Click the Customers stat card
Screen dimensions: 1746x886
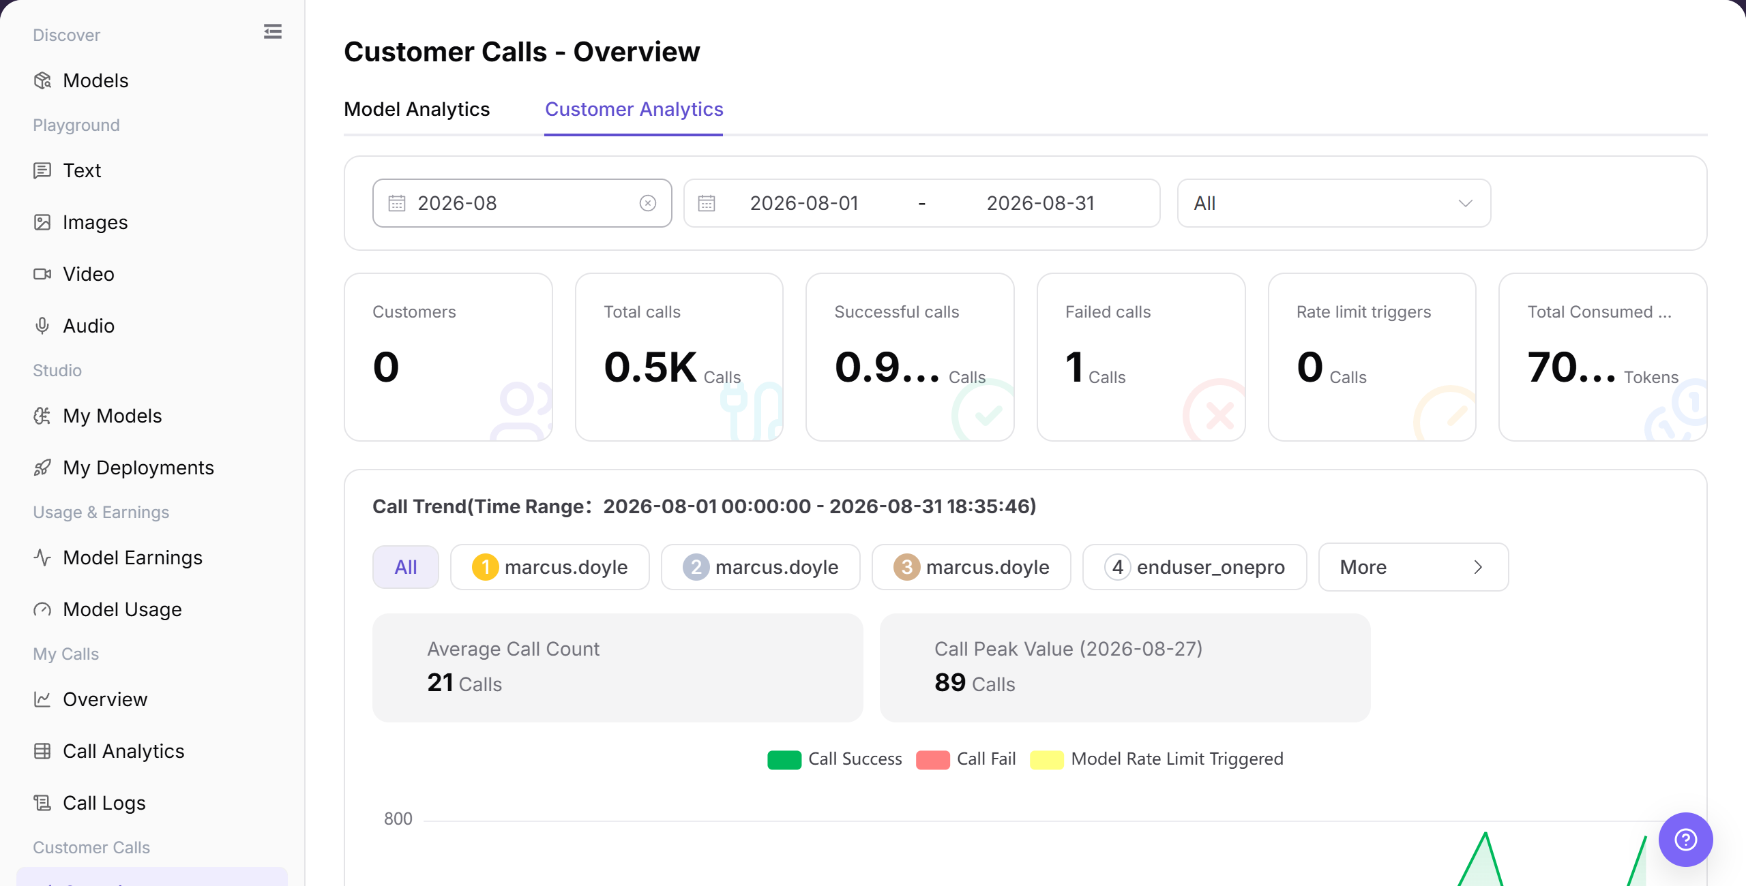click(x=448, y=357)
